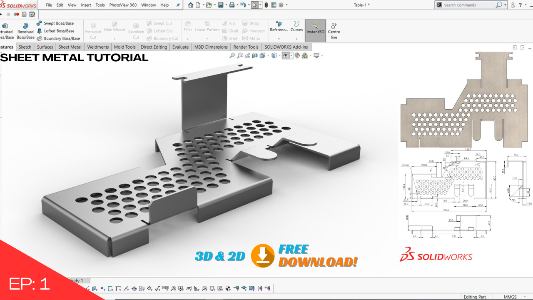Pin the menu bar with the pushpin icon
This screenshot has height=300, width=533.
pos(178,5)
